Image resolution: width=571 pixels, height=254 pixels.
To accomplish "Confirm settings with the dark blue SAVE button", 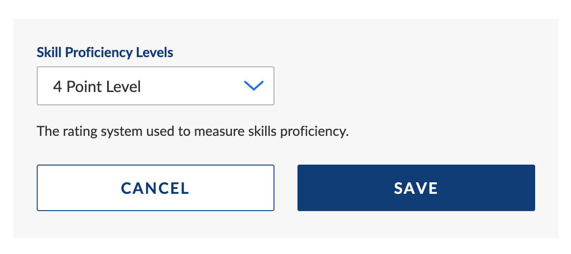I will click(416, 188).
